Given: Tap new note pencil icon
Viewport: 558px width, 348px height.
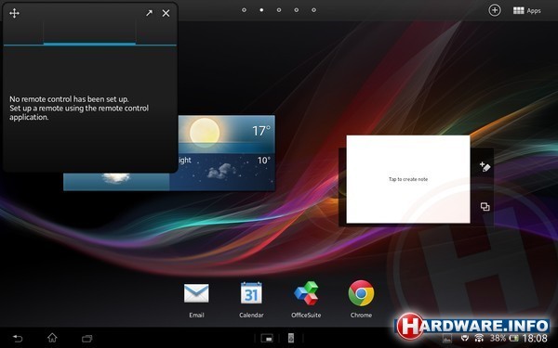Looking at the screenshot, I should [485, 166].
